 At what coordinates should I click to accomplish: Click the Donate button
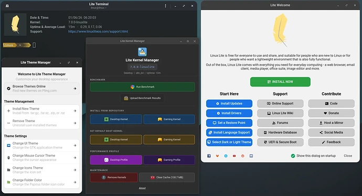click(x=331, y=113)
